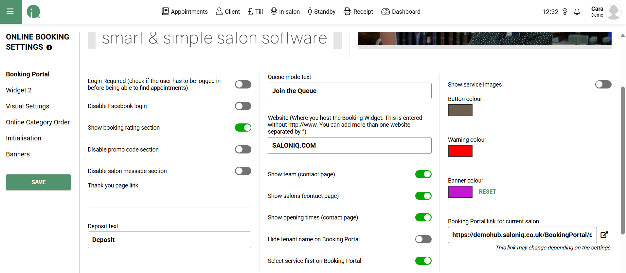Turn off Show booking rating section
626x273 pixels.
[243, 128]
